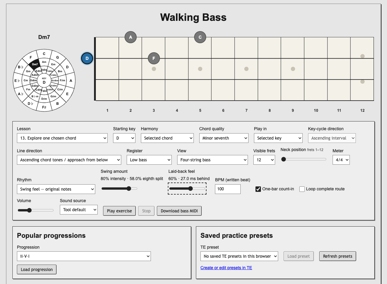Open the Rhythm dropdown
Screen dimensions: 387x284
point(56,189)
